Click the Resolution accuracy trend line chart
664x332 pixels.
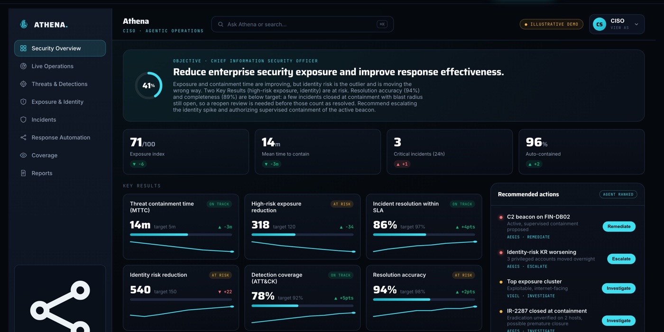(424, 311)
